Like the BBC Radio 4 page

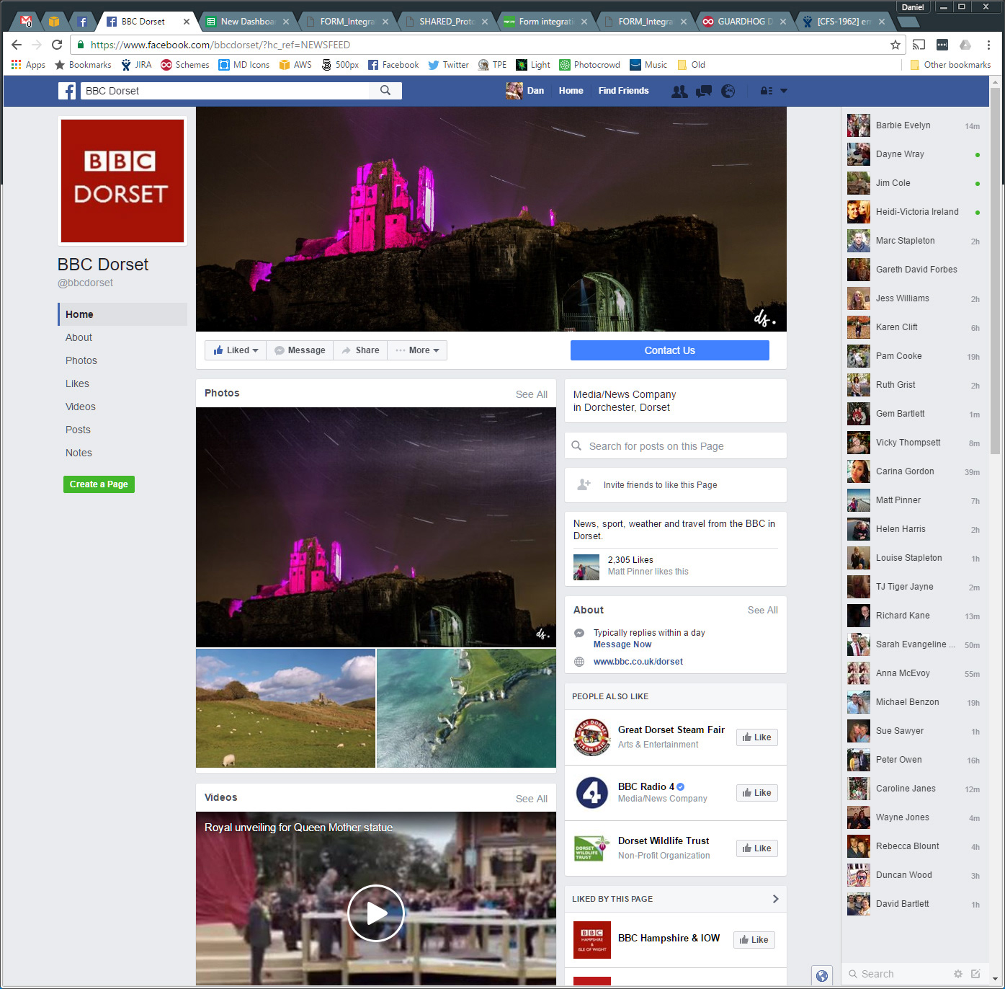click(757, 793)
